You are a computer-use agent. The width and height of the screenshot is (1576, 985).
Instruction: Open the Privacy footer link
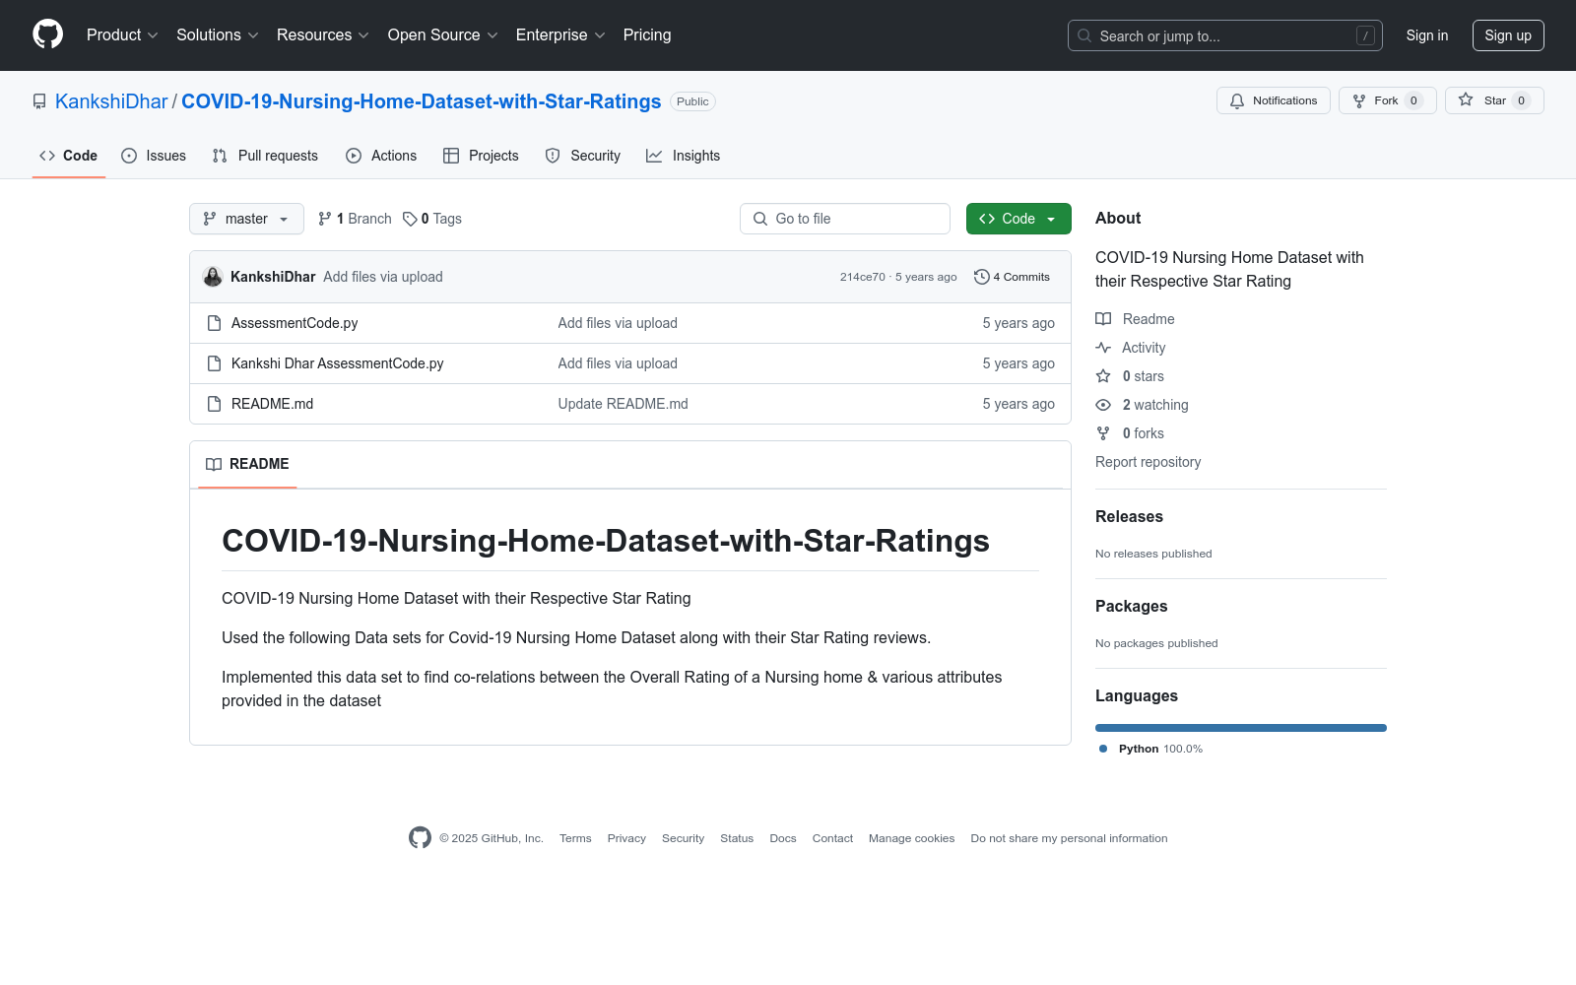pos(626,838)
